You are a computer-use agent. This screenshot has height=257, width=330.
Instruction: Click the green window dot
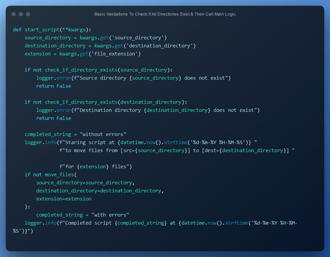(x=27, y=14)
